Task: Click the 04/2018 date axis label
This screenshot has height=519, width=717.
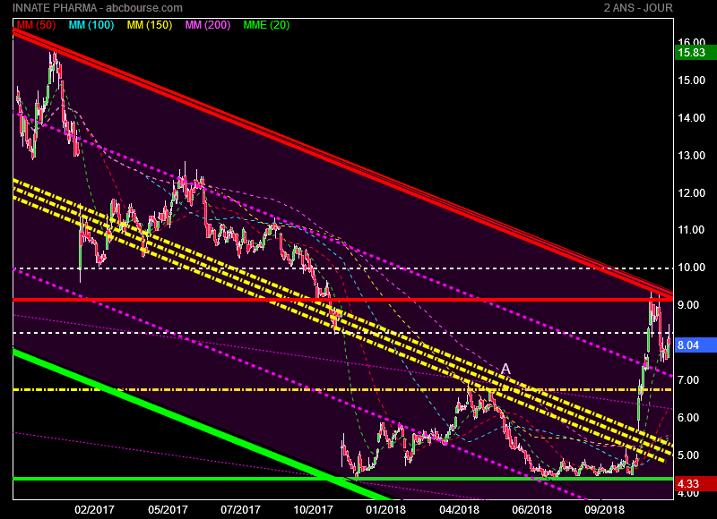Action: [x=460, y=510]
